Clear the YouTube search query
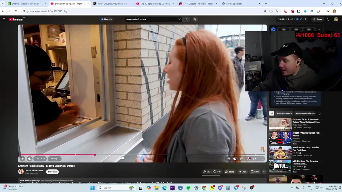 pos(180,19)
